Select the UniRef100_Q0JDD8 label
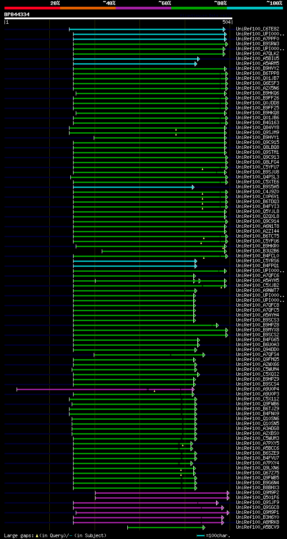 (x=257, y=103)
